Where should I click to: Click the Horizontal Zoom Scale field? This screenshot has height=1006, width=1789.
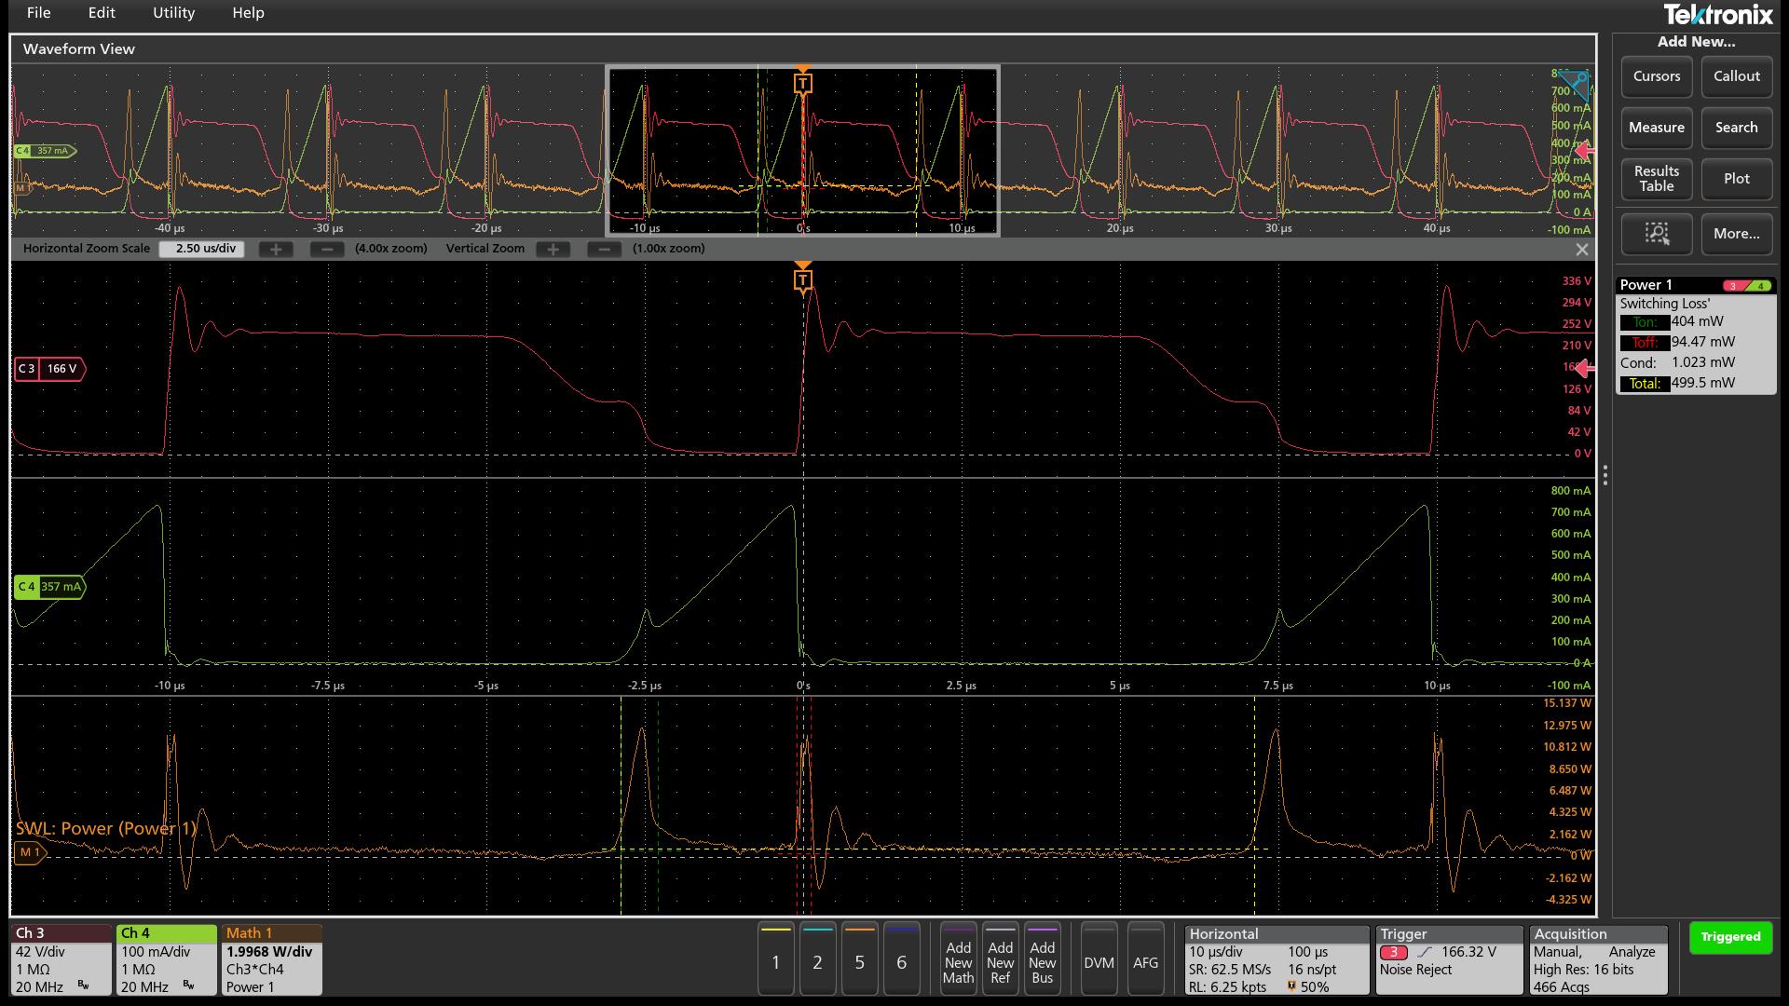[205, 249]
